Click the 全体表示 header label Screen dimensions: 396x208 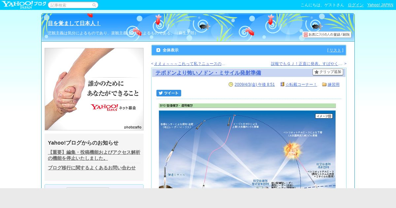pos(171,50)
